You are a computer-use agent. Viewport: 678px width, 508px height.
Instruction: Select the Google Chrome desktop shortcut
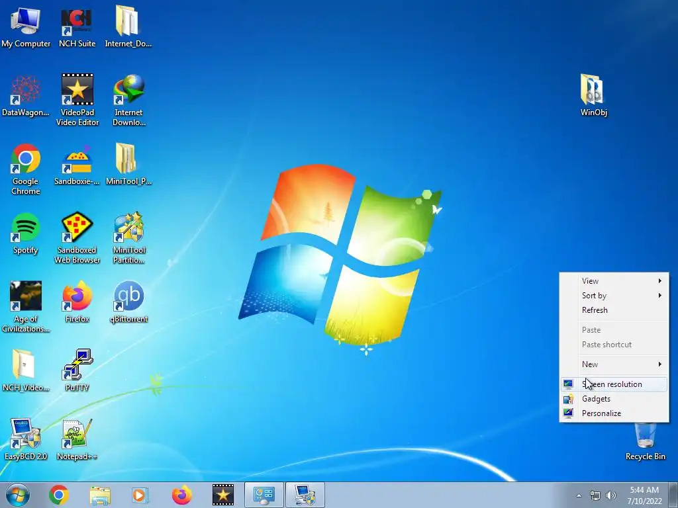point(26,169)
